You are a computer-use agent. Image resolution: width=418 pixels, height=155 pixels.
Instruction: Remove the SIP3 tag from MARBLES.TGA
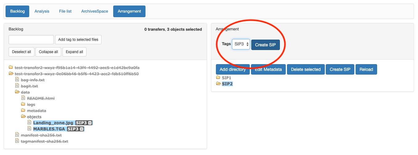click(x=82, y=129)
